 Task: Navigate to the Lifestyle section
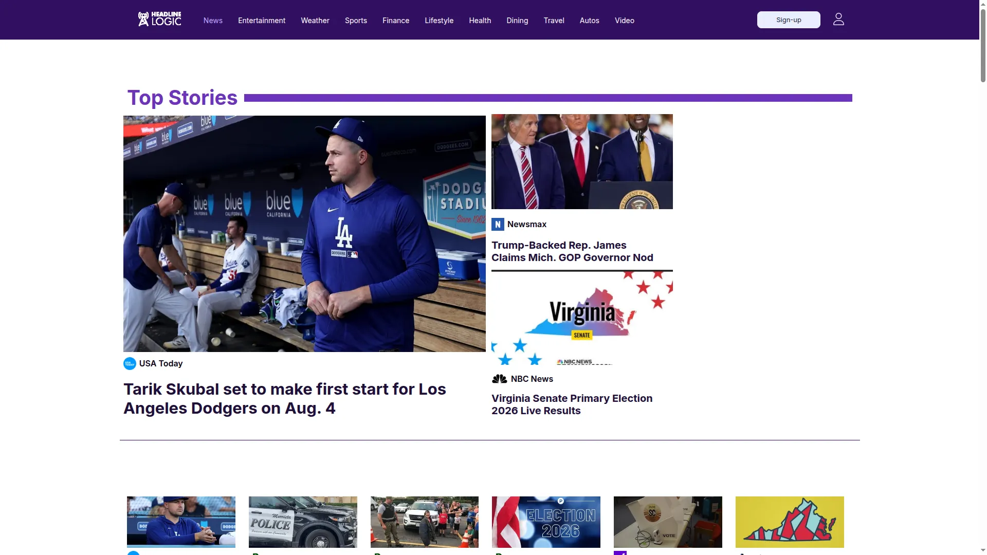click(x=439, y=21)
